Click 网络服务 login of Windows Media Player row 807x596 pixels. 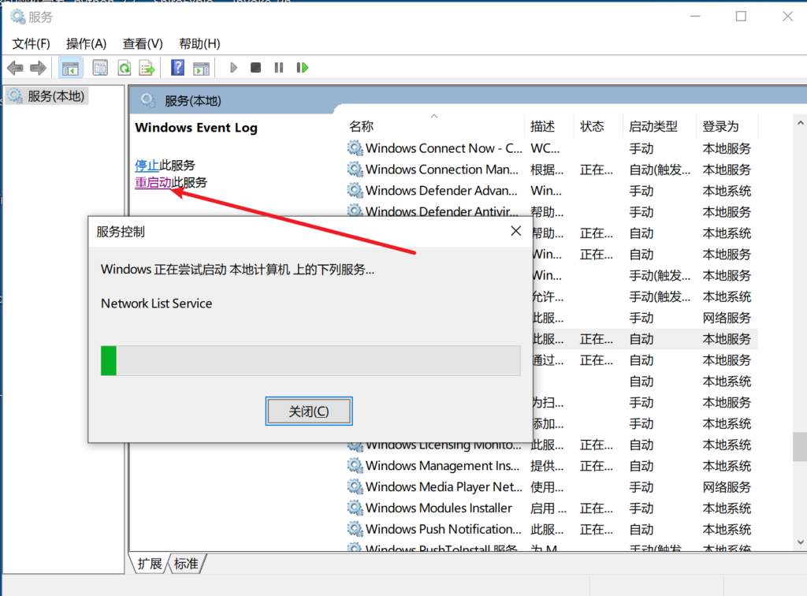[x=727, y=487]
